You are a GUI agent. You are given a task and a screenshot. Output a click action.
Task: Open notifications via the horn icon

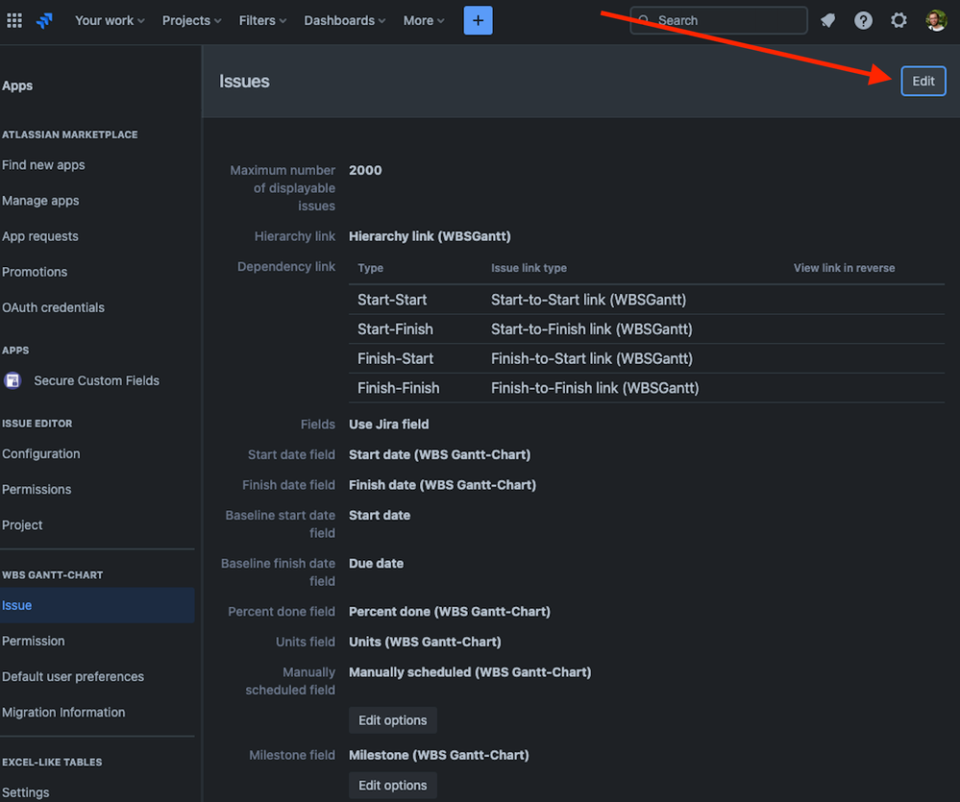tap(827, 20)
